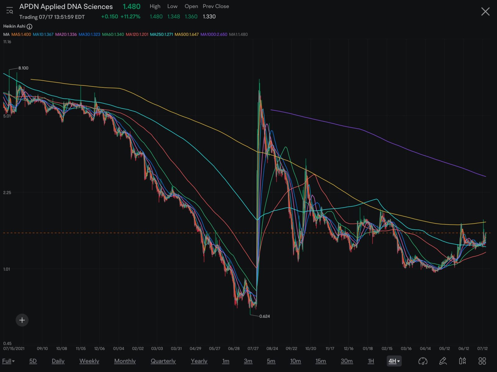Screen dimensions: 497x372
Task: Switch to the 5D timeframe
Action: (33, 361)
